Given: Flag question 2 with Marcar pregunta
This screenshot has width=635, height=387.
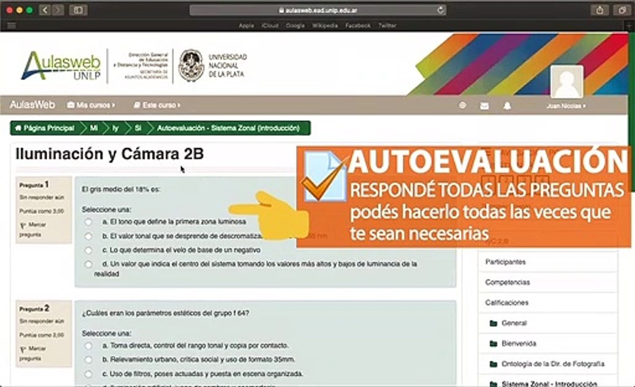Looking at the screenshot, I should [33, 353].
